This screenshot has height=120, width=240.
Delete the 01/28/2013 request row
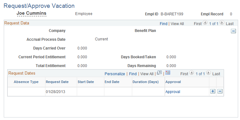pos(220,91)
